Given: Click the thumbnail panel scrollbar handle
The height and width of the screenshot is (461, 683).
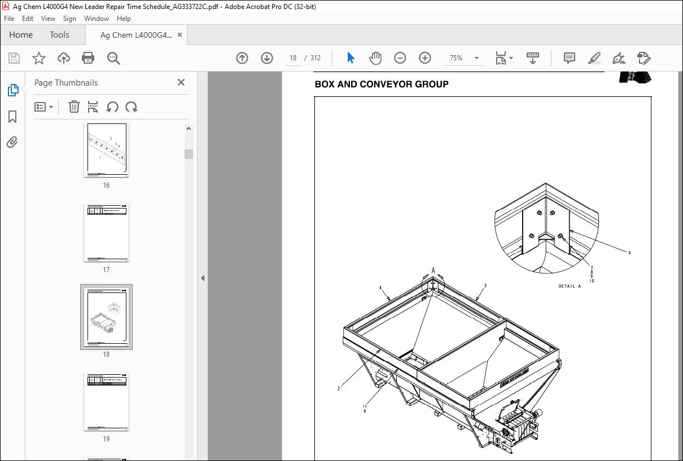Looking at the screenshot, I should pos(189,154).
